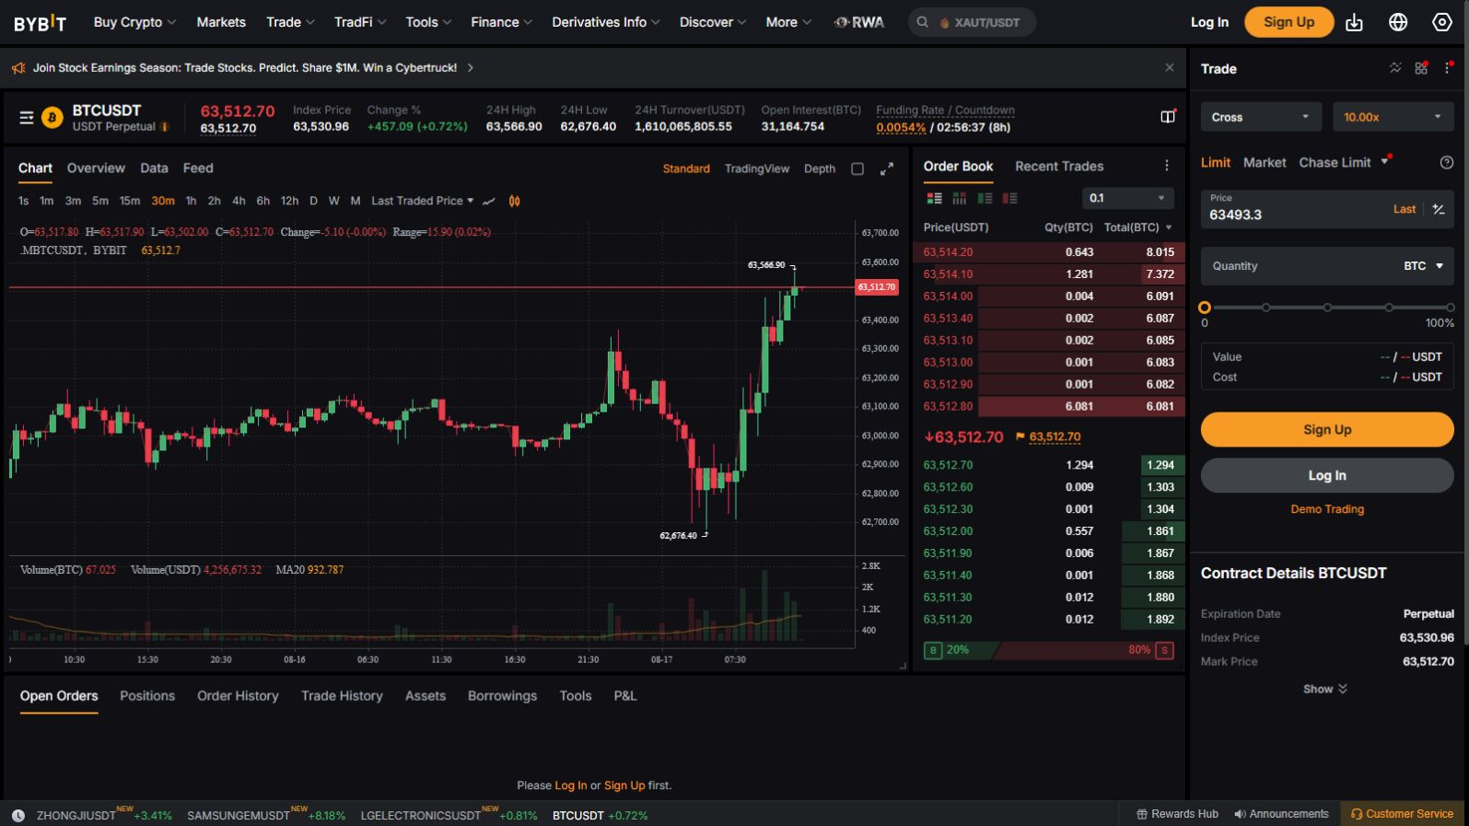Viewport: 1469px width, 826px height.
Task: Switch chart mode to Depth
Action: (820, 169)
